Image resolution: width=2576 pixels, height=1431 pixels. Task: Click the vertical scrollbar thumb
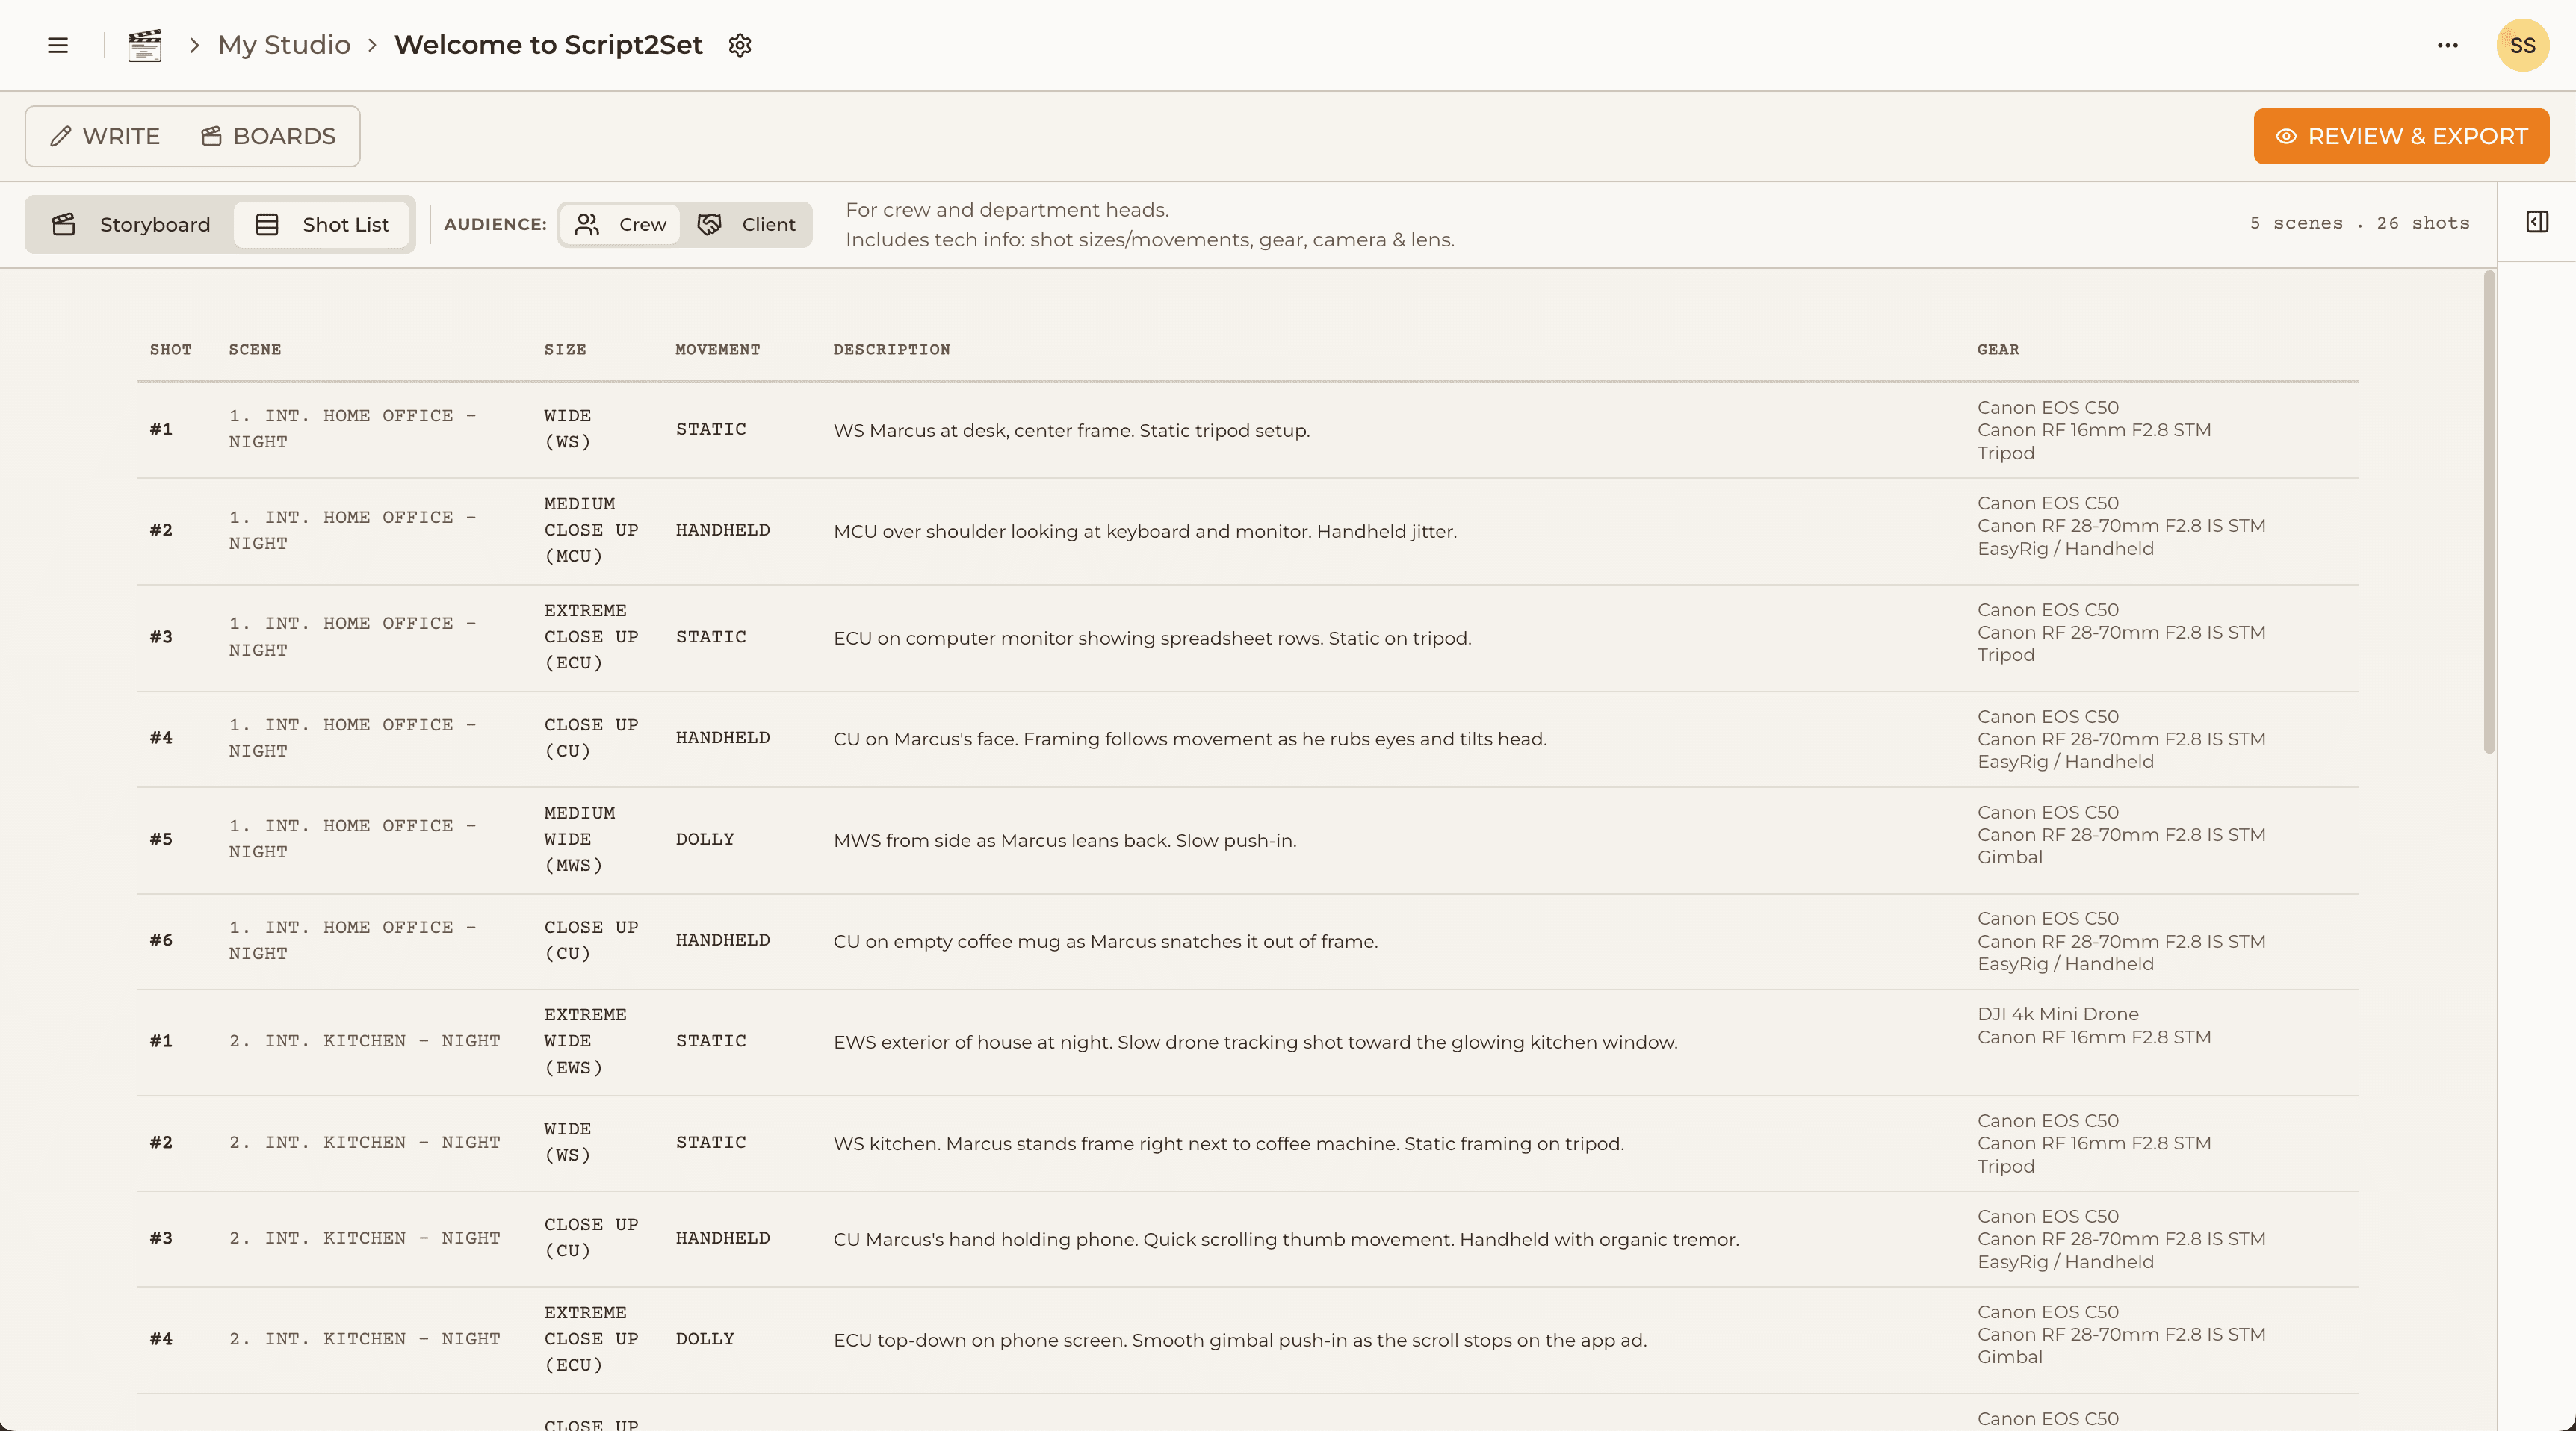coord(2489,510)
